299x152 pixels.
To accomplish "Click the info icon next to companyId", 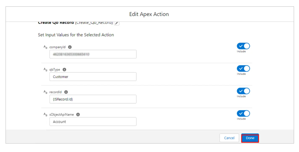I will 70,47.
